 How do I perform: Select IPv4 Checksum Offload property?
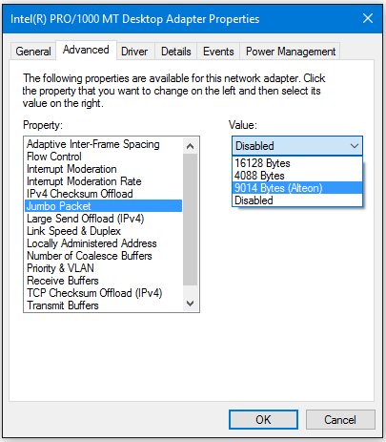click(x=103, y=194)
